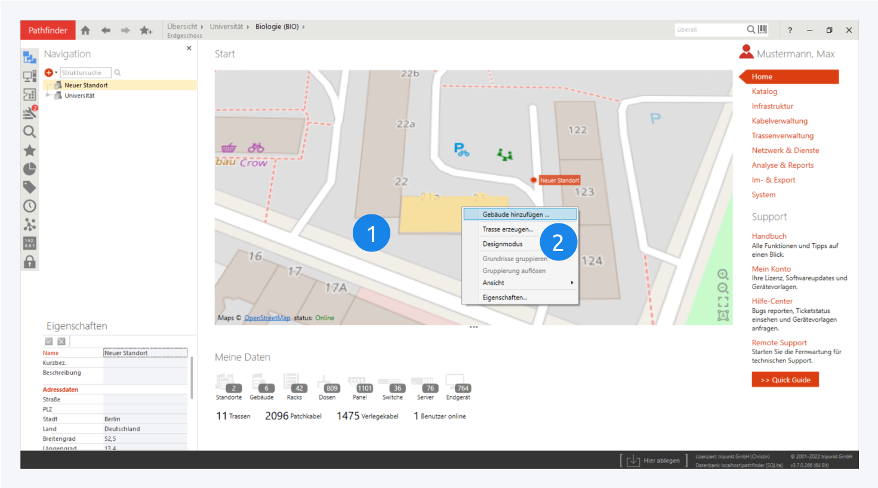The width and height of the screenshot is (878, 488).
Task: Open the maintenance icon with red badge
Action: [29, 112]
